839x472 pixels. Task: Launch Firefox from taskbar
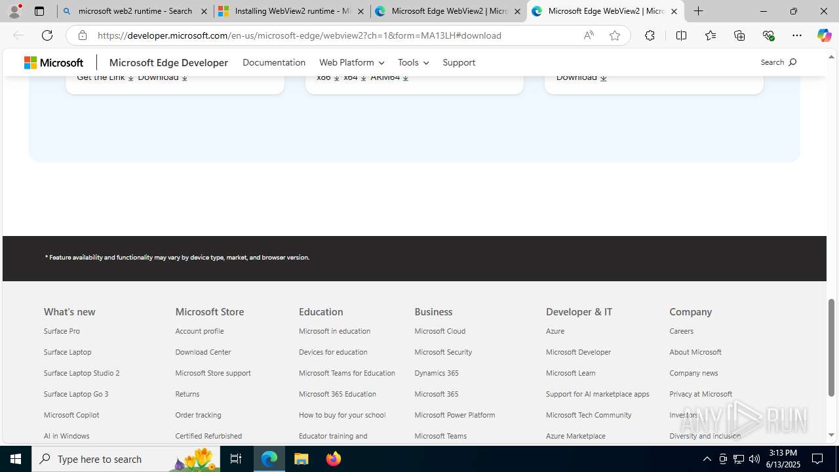point(333,459)
